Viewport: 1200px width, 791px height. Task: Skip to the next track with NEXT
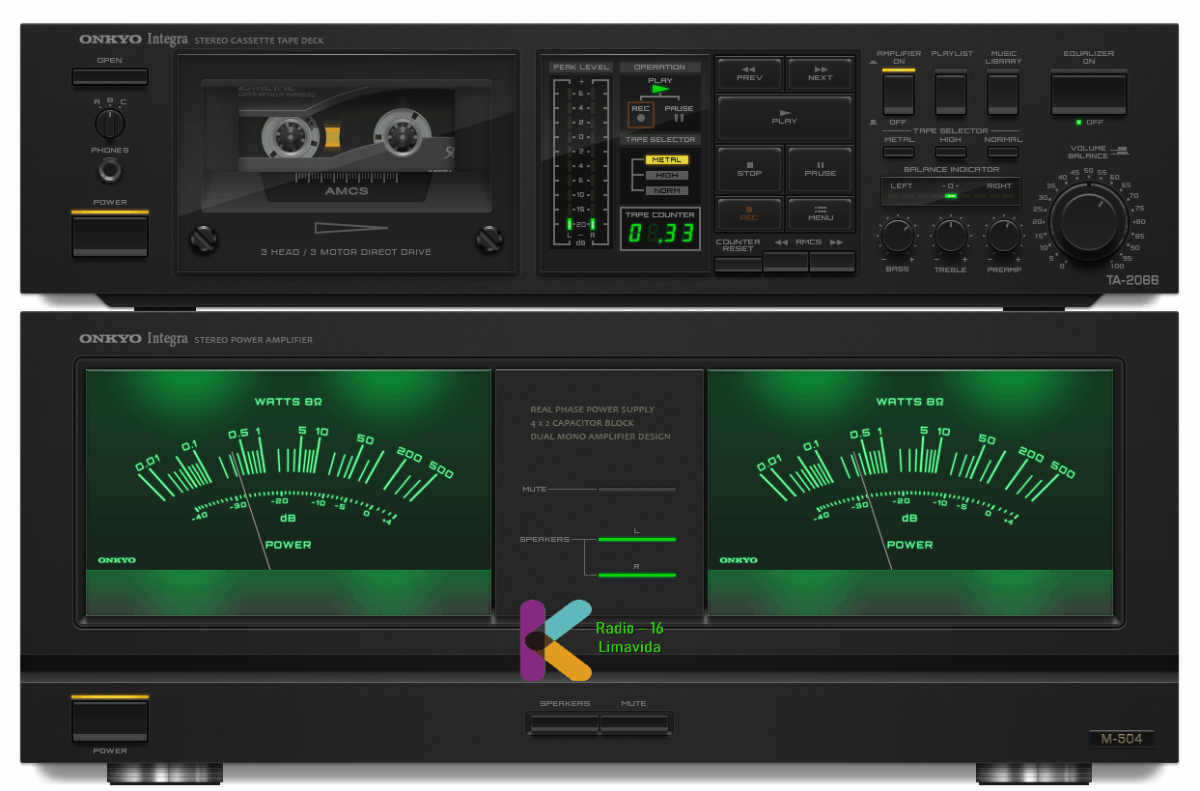coord(820,73)
